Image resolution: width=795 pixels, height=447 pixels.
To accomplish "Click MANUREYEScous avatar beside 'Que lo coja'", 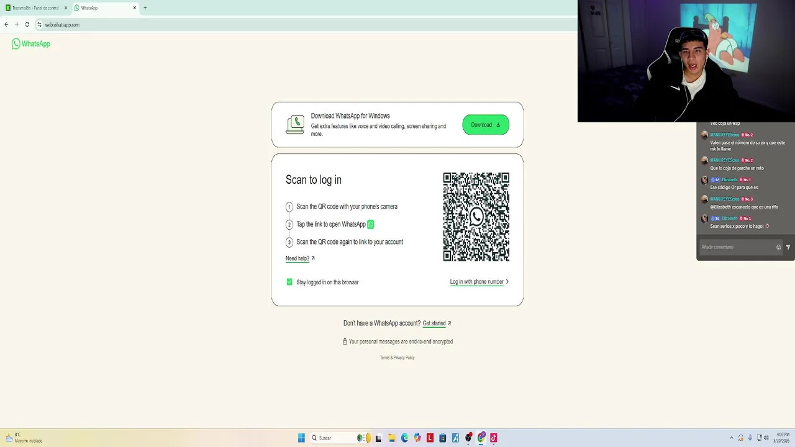I will [x=704, y=161].
